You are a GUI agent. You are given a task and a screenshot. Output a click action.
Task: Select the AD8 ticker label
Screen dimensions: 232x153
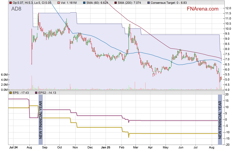point(16,9)
